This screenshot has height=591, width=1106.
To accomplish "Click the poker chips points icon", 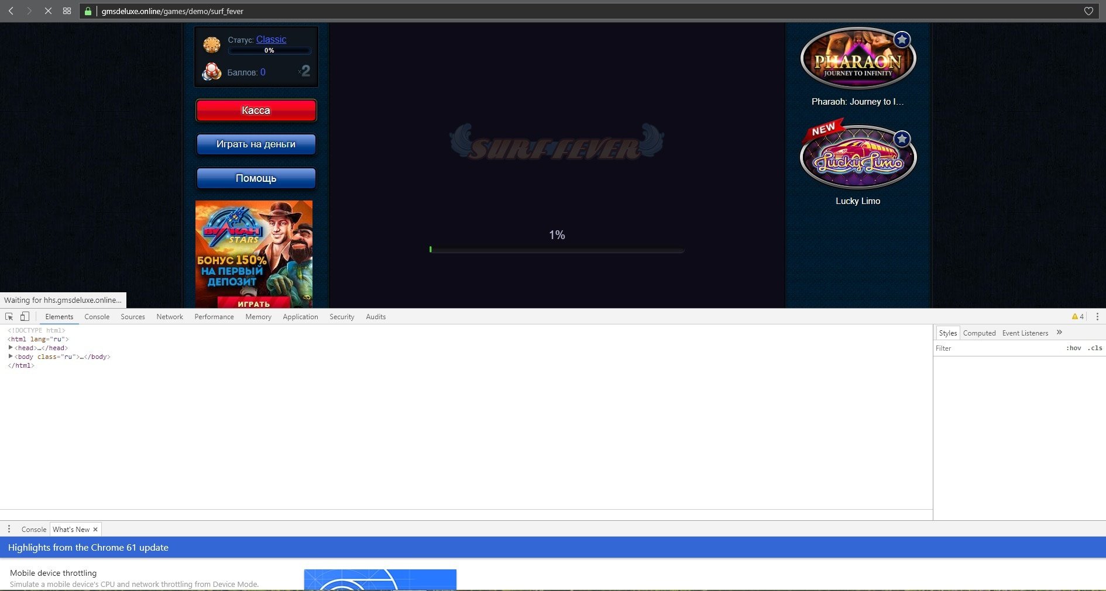I will pyautogui.click(x=211, y=71).
